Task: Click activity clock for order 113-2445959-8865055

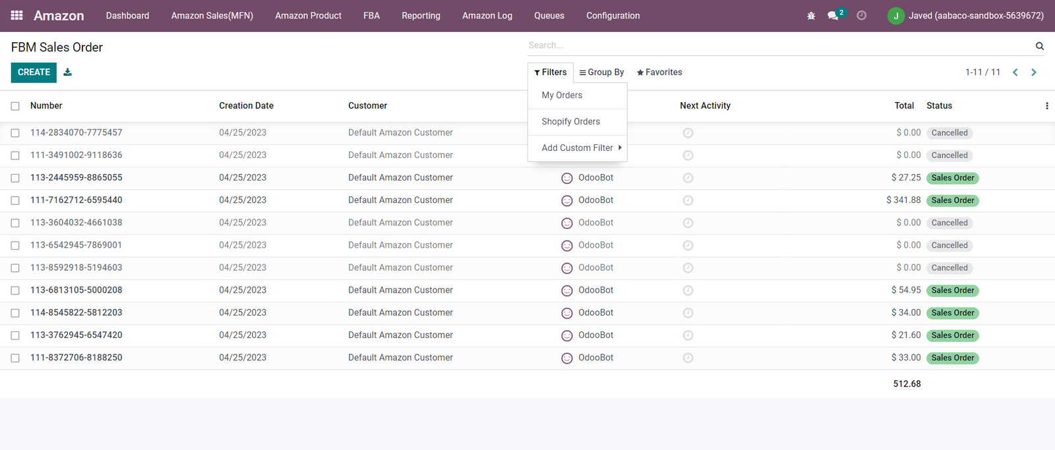Action: (688, 178)
